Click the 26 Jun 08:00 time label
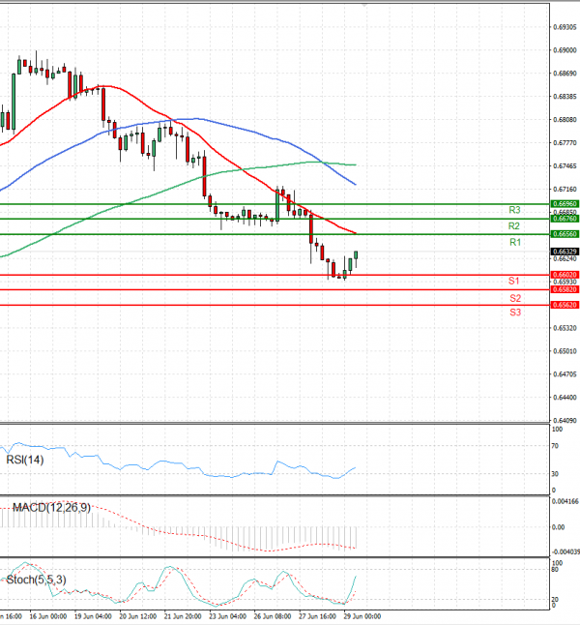The width and height of the screenshot is (580, 625). click(273, 616)
